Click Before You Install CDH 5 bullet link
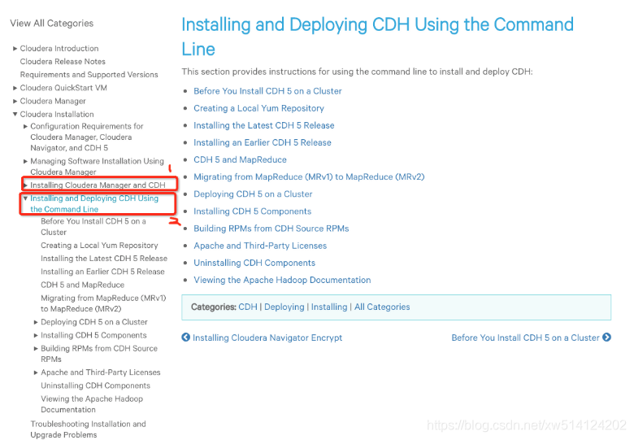Viewport: 634px width, 440px height. 267,91
